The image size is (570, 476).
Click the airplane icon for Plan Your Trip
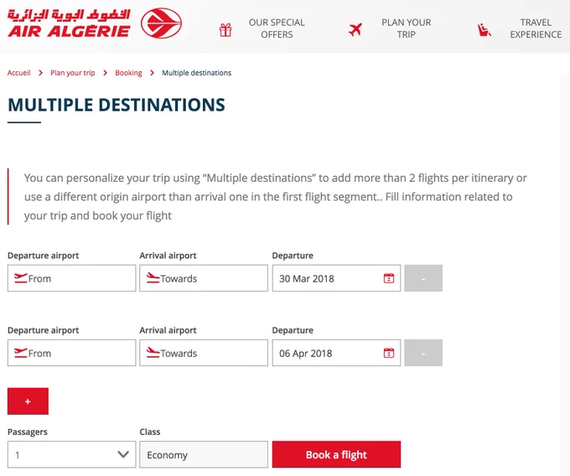[355, 29]
